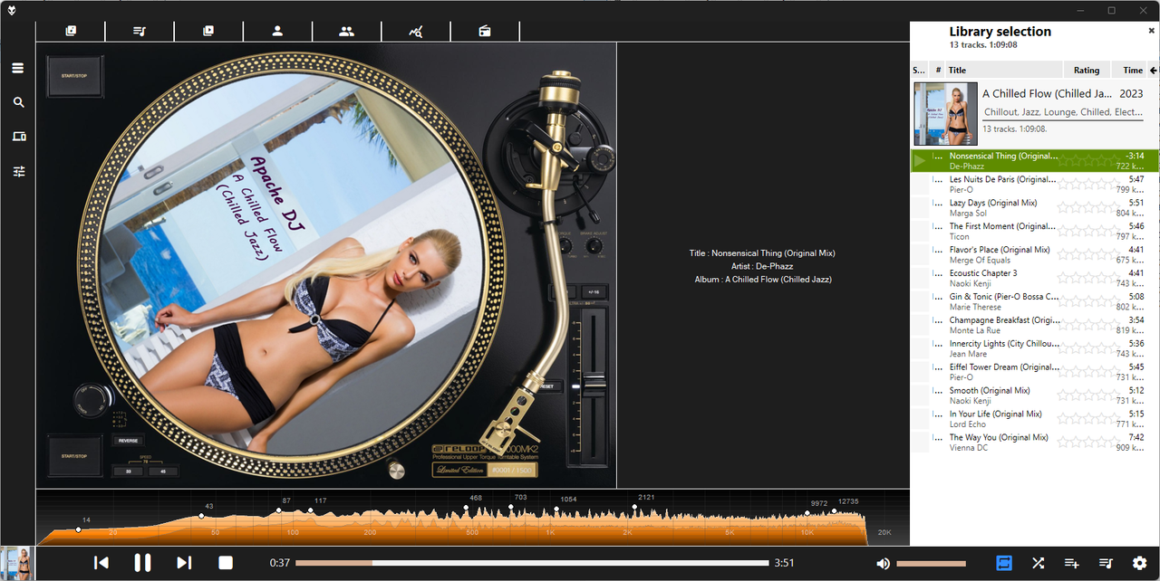Select the track The First Moment

pos(1035,232)
